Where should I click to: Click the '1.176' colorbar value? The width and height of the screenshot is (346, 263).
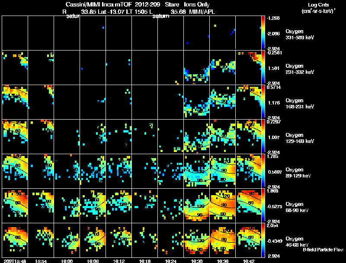[274, 103]
